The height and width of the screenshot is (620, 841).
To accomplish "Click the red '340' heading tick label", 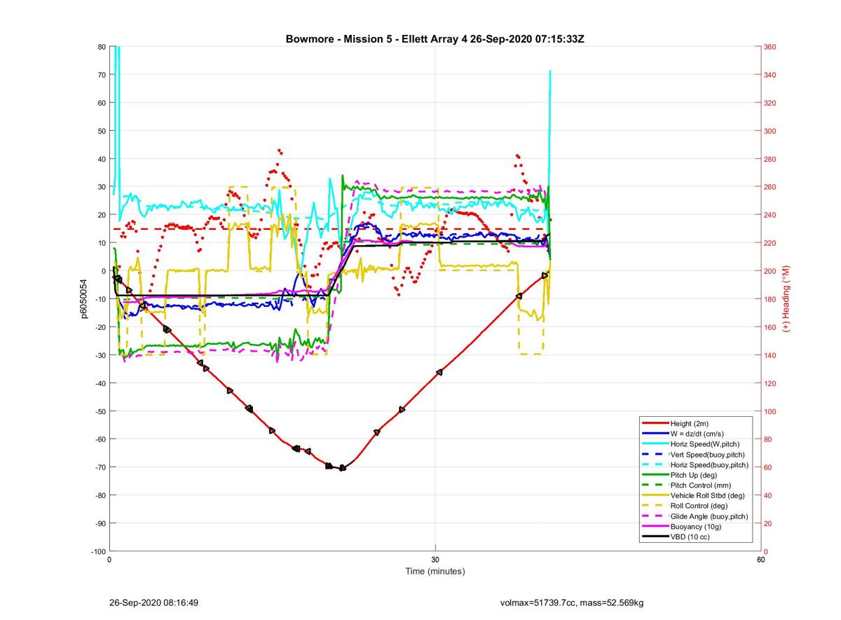I will 770,75.
